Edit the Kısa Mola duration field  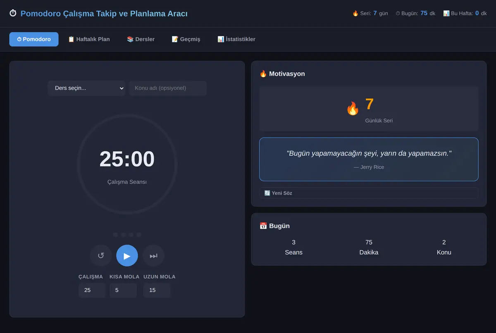123,290
